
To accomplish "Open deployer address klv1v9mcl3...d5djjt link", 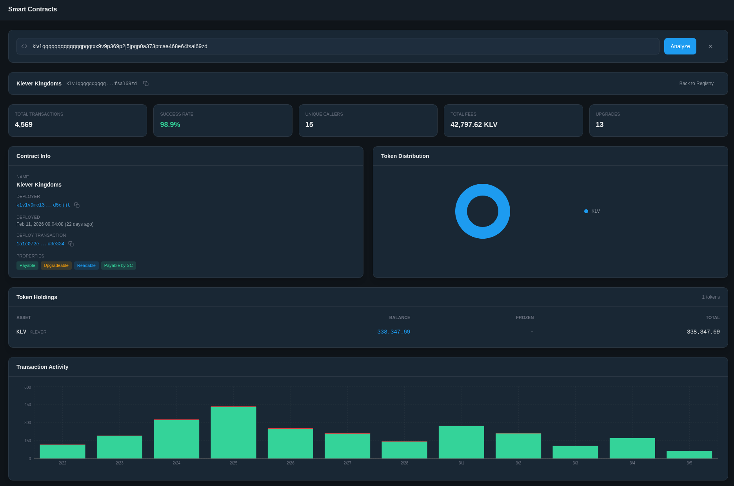I will (43, 205).
